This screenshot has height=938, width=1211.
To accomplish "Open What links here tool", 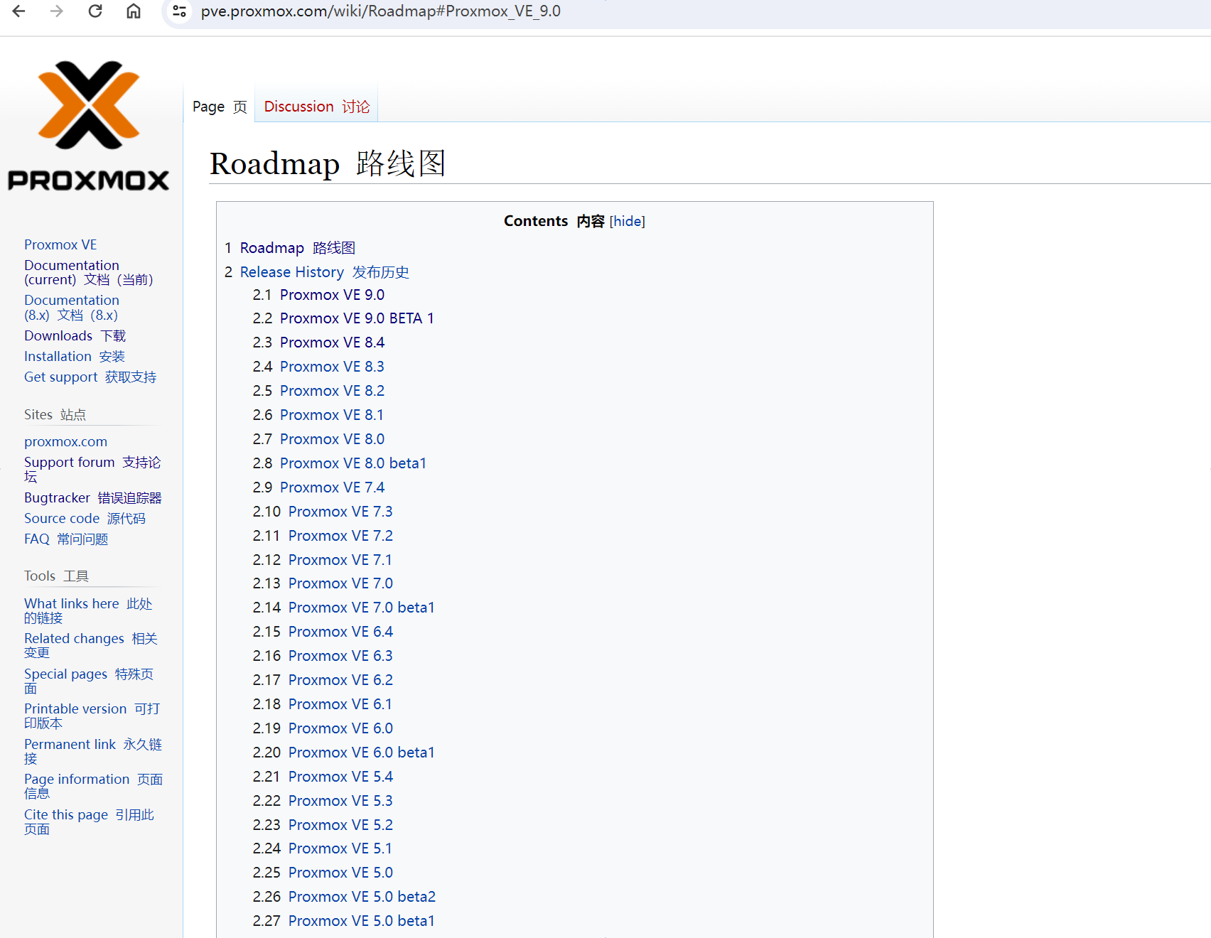I will [88, 610].
